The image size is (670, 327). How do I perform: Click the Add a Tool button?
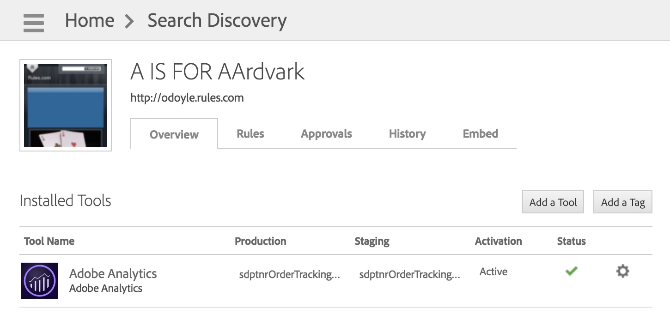tap(553, 202)
